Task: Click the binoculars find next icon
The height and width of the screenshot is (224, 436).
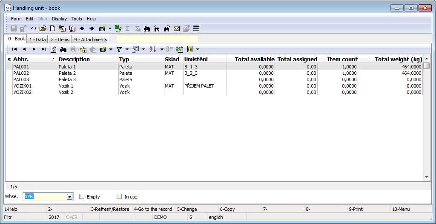Action: click(166, 28)
